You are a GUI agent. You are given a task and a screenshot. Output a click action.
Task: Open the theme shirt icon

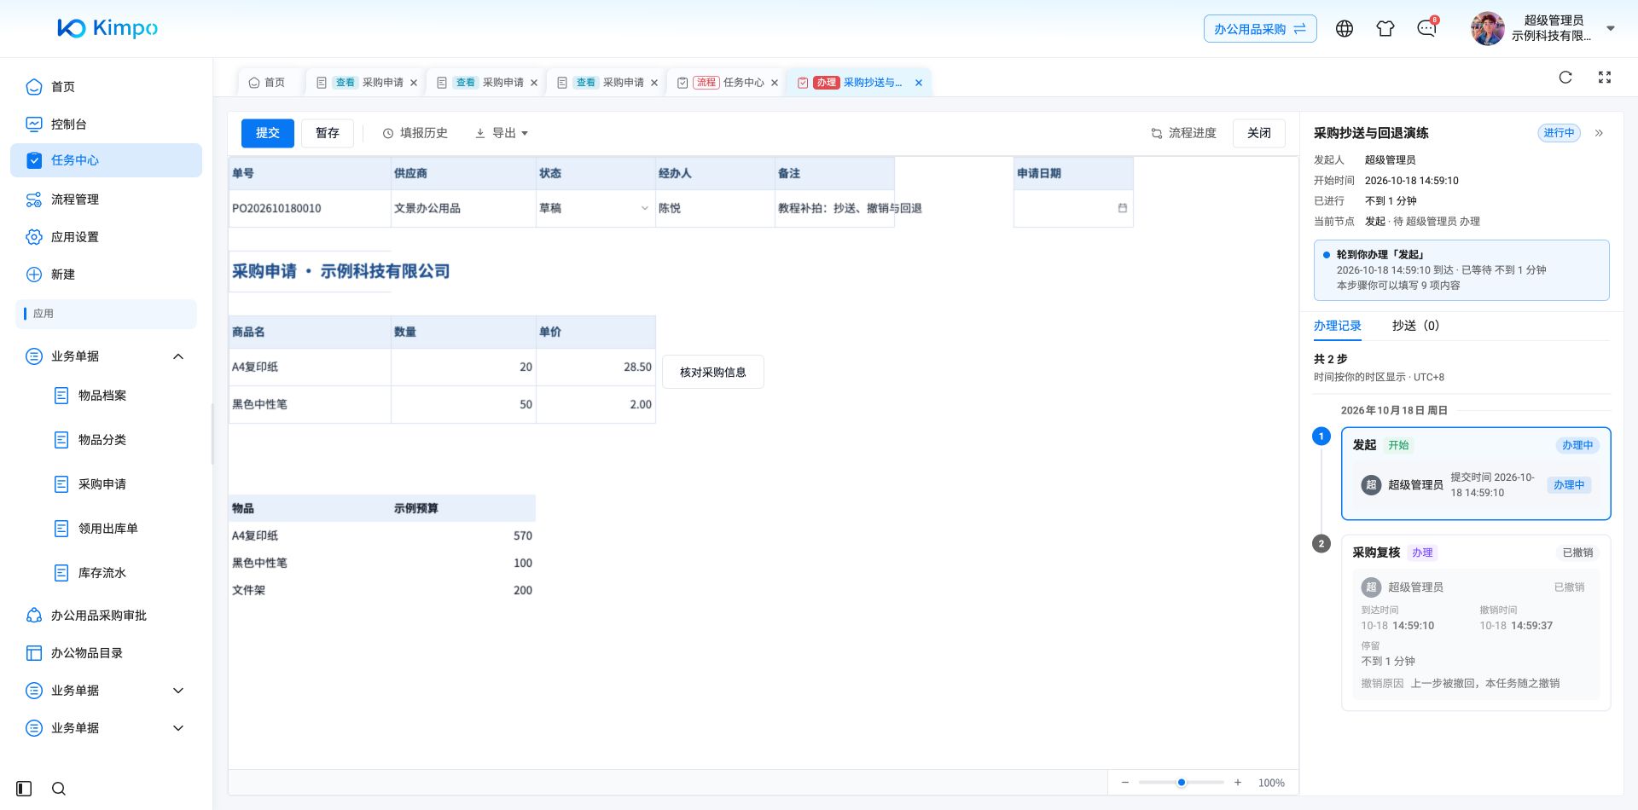(1385, 29)
